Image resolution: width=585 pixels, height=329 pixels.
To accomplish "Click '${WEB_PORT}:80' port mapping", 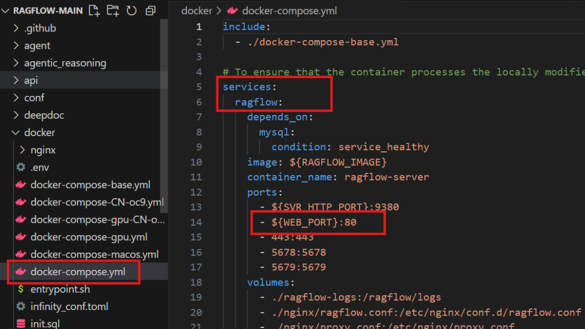I will click(x=314, y=222).
